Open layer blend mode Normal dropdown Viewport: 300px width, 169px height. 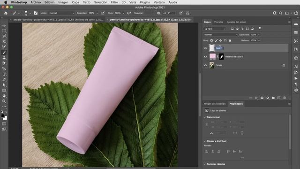tap(221, 35)
